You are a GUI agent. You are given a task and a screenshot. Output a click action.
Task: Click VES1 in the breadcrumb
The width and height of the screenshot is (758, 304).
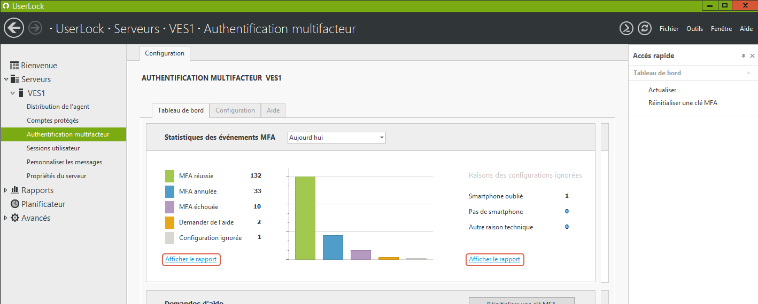[x=181, y=29]
